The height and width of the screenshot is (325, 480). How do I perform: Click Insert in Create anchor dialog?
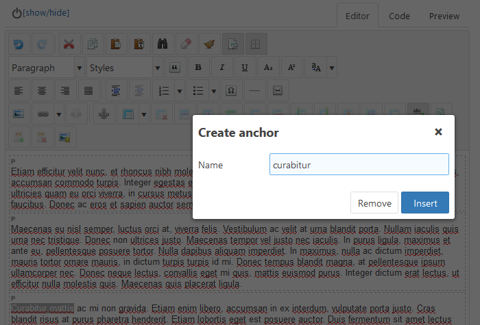(x=425, y=203)
